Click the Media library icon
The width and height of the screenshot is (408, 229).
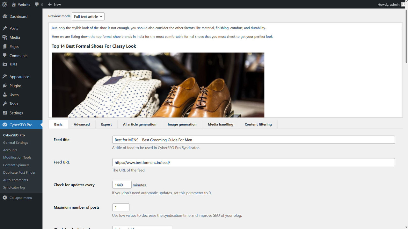[5, 37]
